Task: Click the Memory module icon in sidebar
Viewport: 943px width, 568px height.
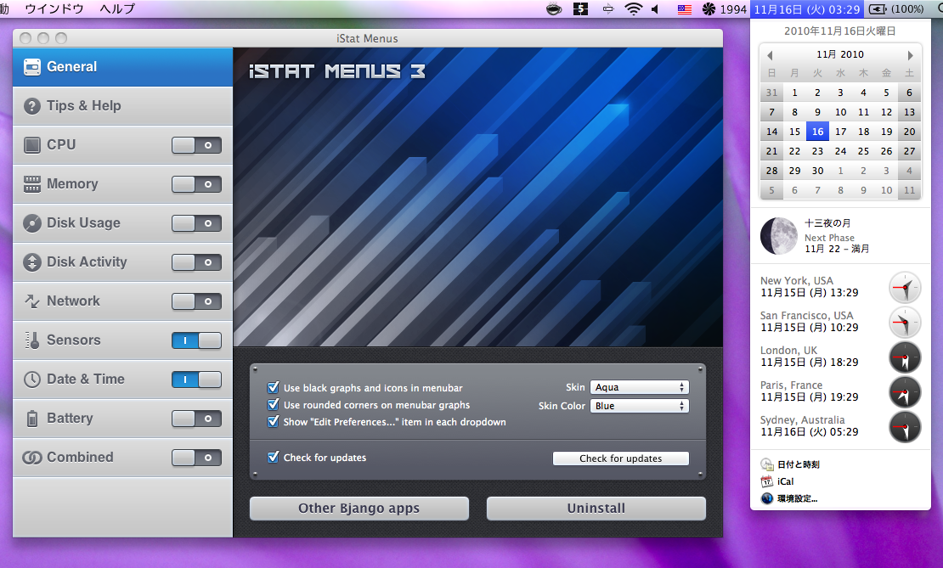Action: pos(32,184)
